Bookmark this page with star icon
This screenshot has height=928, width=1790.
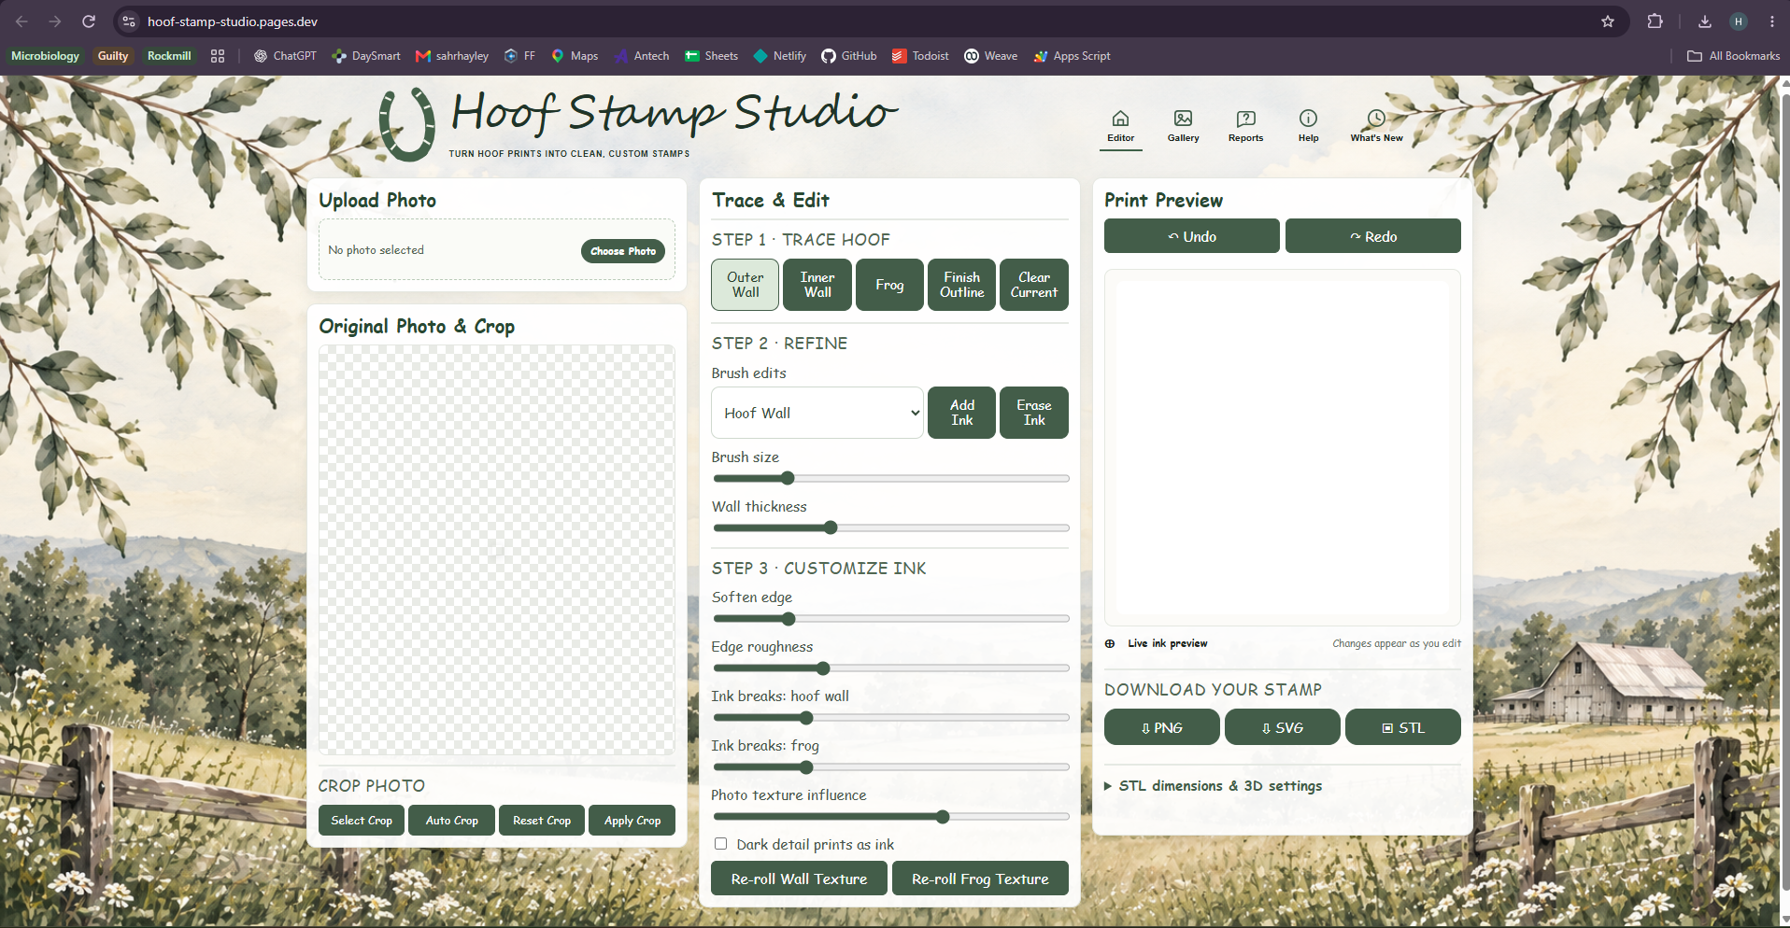tap(1608, 21)
